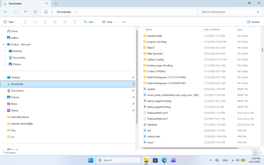Expand the Documents tree item in sidebar
This screenshot has height=165, width=264.
[x=5, y=57]
